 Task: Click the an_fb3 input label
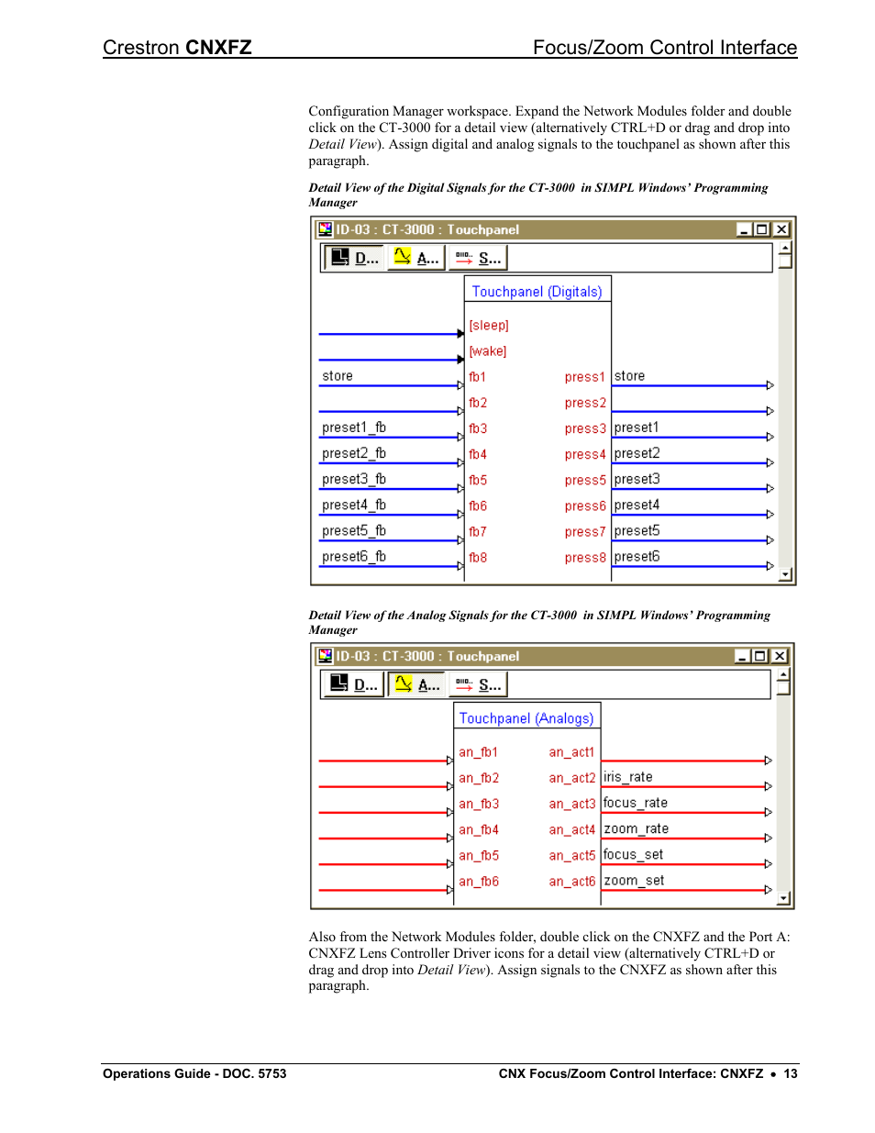click(479, 804)
